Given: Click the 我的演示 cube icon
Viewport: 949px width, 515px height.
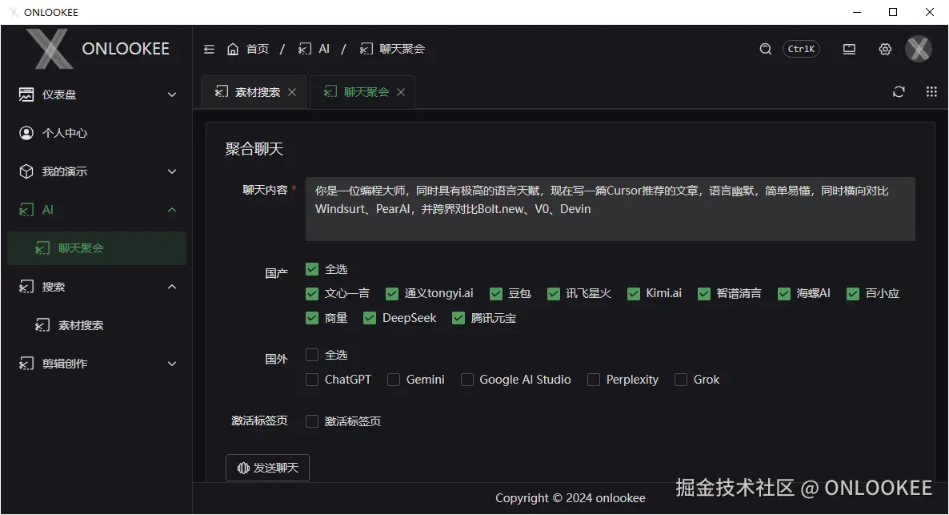Looking at the screenshot, I should click(x=26, y=171).
